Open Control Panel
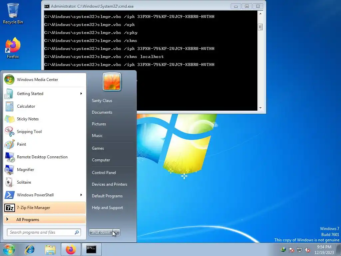Screen dimensions: 341x256 (104, 173)
